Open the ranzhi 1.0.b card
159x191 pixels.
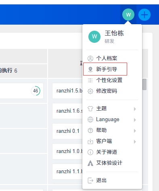coord(67,151)
